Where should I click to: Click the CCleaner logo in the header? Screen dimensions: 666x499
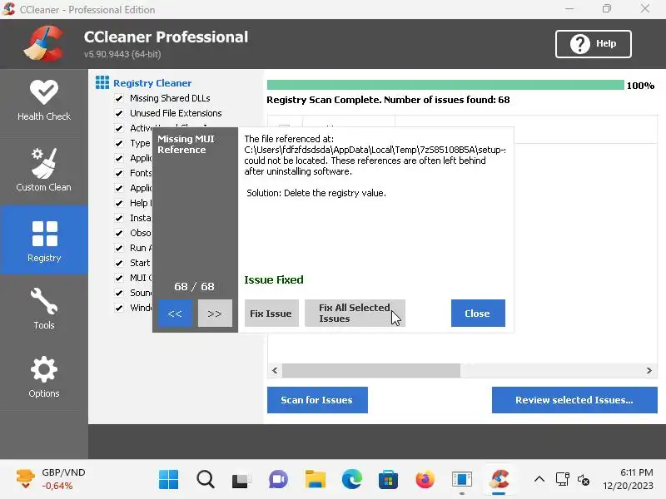(x=44, y=43)
